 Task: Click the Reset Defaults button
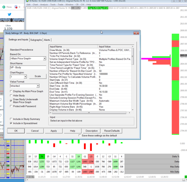112,131
